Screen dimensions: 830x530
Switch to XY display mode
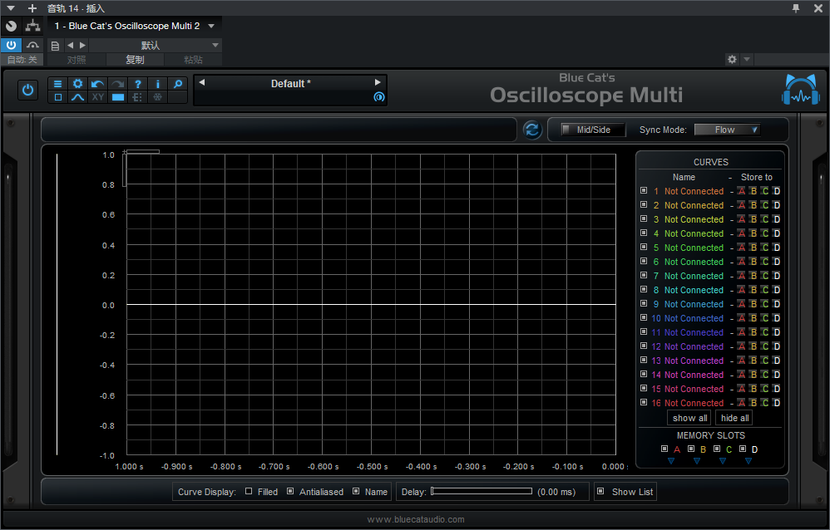coord(97,97)
